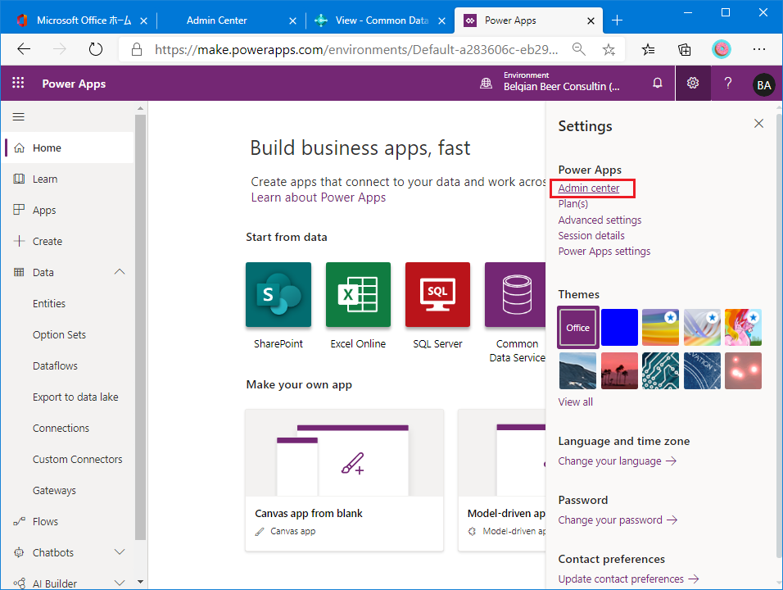Screen dimensions: 783x590
Task: Open the BA account avatar
Action: (x=763, y=85)
